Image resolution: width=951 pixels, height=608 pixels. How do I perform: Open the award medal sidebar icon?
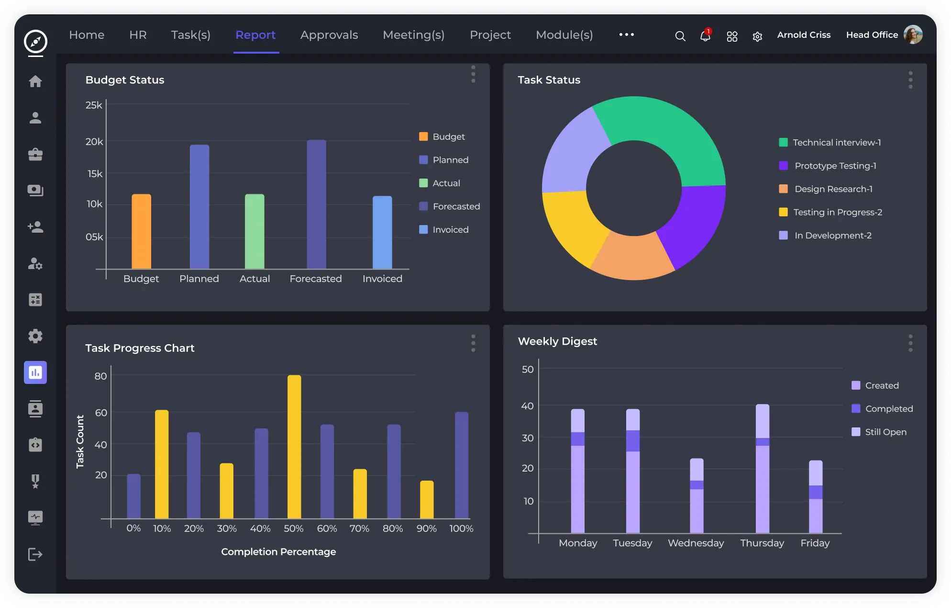click(x=35, y=481)
